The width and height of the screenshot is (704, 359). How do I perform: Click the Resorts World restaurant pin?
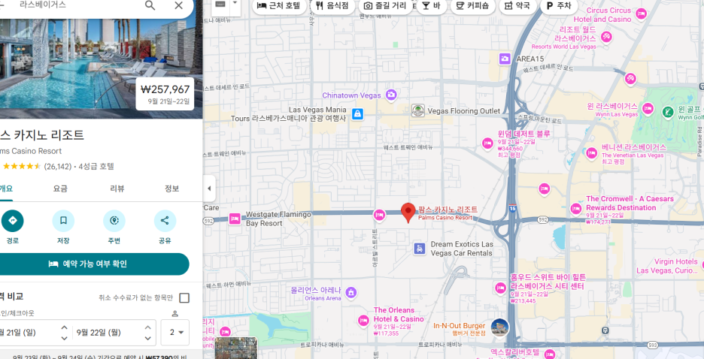pyautogui.click(x=606, y=36)
